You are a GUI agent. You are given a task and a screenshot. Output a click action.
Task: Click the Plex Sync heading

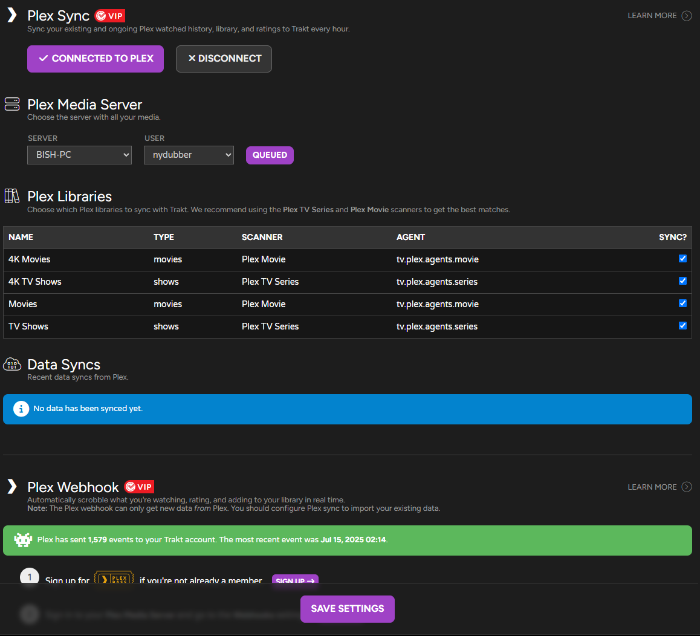59,16
